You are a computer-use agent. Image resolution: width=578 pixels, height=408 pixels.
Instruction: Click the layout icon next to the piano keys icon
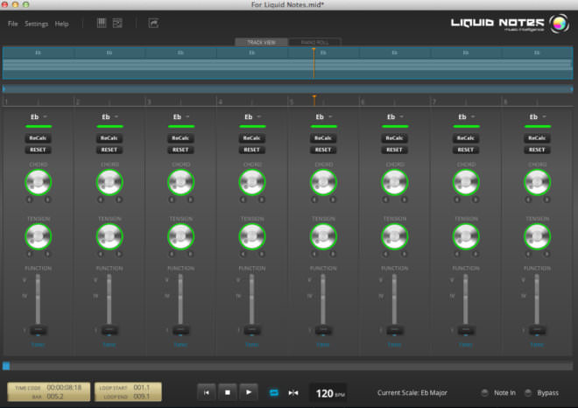(x=117, y=24)
